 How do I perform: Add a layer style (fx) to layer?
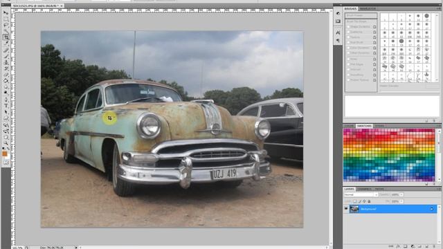pyautogui.click(x=398, y=246)
